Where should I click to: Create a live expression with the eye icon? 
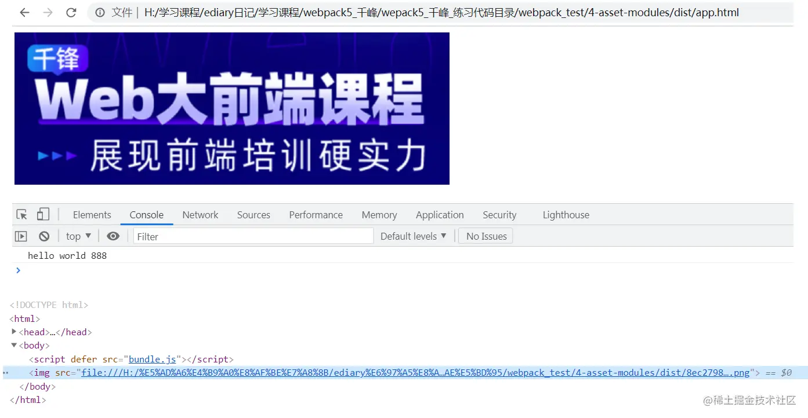pyautogui.click(x=113, y=236)
